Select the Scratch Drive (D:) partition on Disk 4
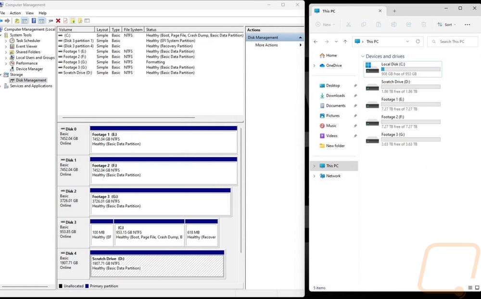This screenshot has height=299, width=481. point(157,266)
